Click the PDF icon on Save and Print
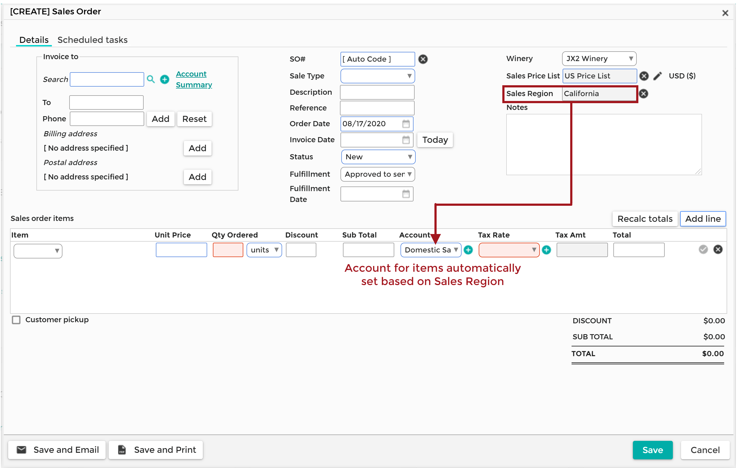Image resolution: width=738 pixels, height=468 pixels. [122, 450]
